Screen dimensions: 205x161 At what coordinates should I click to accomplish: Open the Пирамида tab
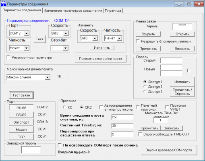113,10
